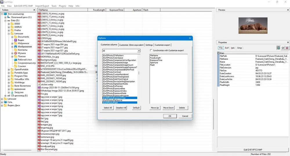Click the table view icon in Properties

click(x=278, y=48)
